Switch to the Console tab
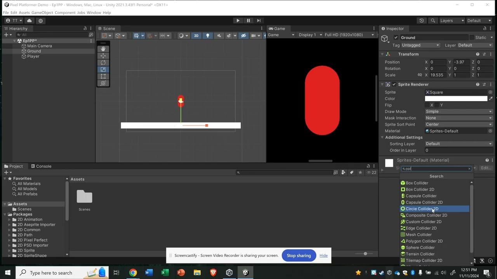The image size is (497, 279). [41, 166]
